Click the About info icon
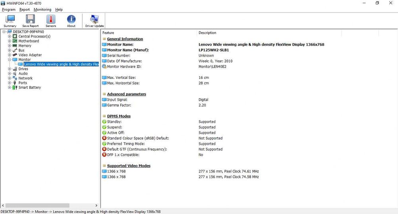The height and width of the screenshot is (214, 398). tap(71, 19)
